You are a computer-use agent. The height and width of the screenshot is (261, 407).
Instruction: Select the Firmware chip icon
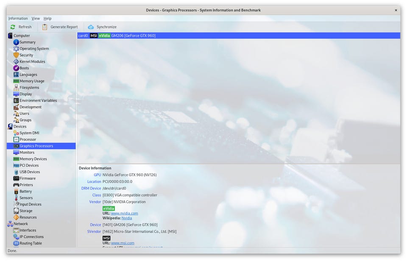(x=16, y=178)
